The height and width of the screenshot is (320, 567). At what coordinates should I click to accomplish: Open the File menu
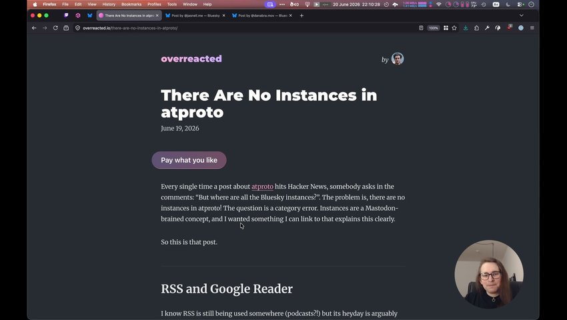coord(65,5)
